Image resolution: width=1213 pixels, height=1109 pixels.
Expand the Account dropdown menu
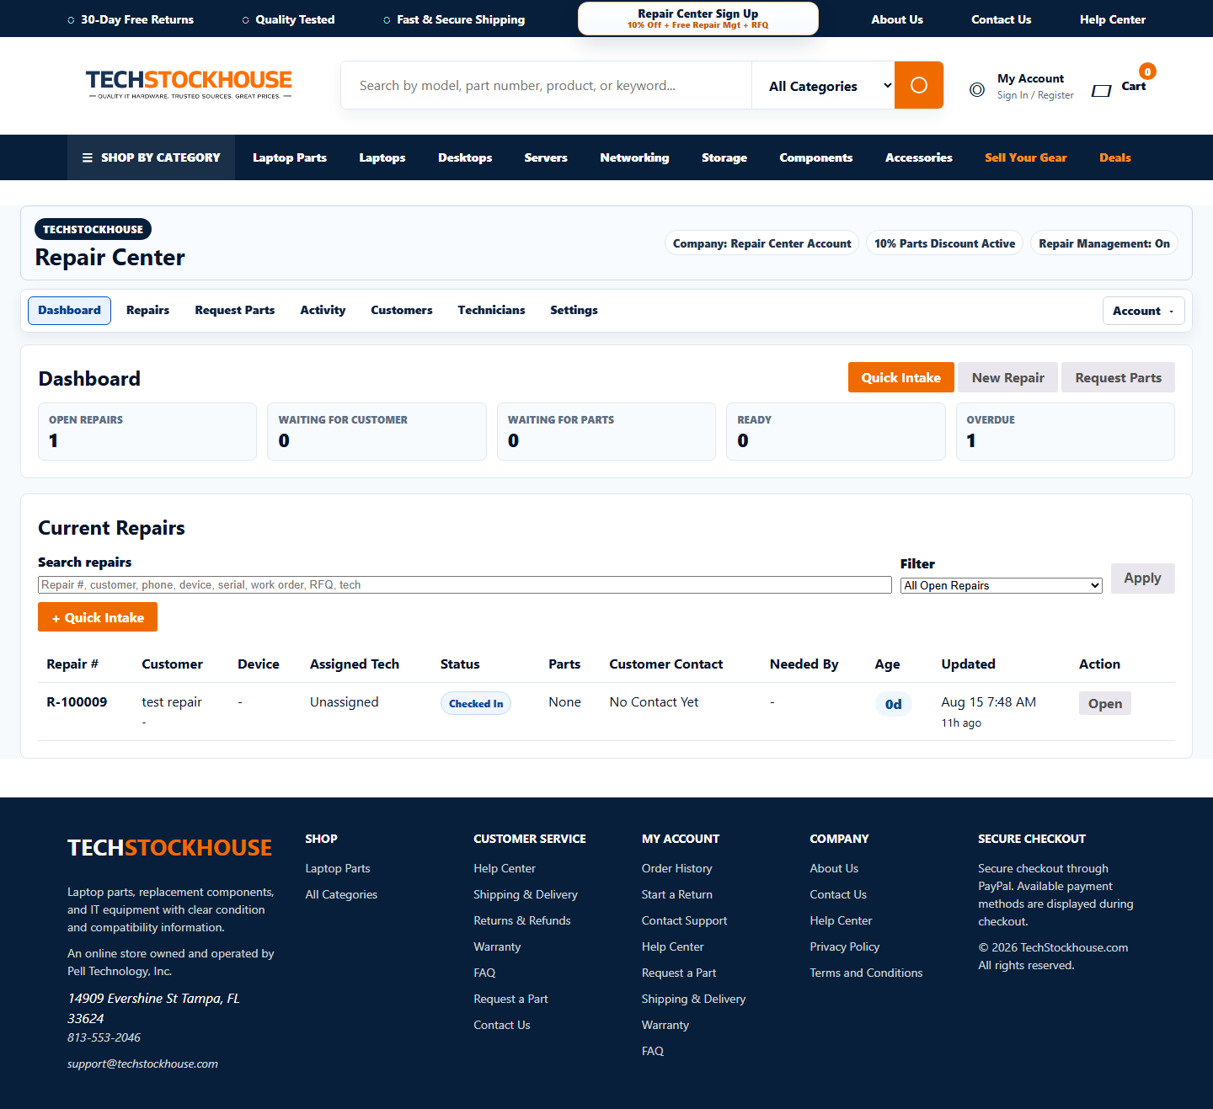coord(1143,311)
